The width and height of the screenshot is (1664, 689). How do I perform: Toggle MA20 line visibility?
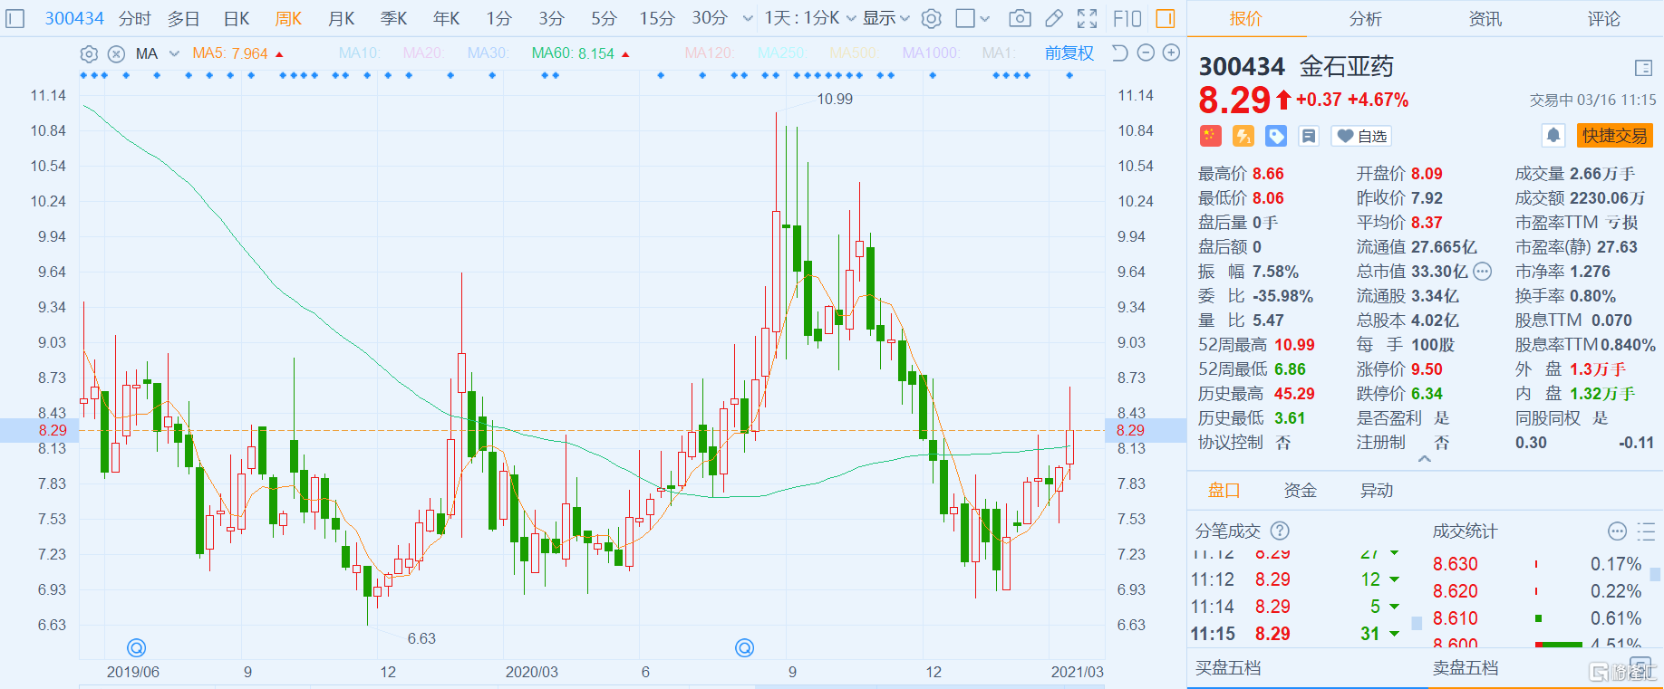pos(423,53)
